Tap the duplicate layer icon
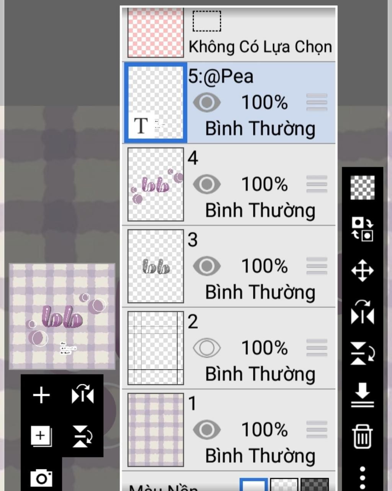 (x=41, y=436)
